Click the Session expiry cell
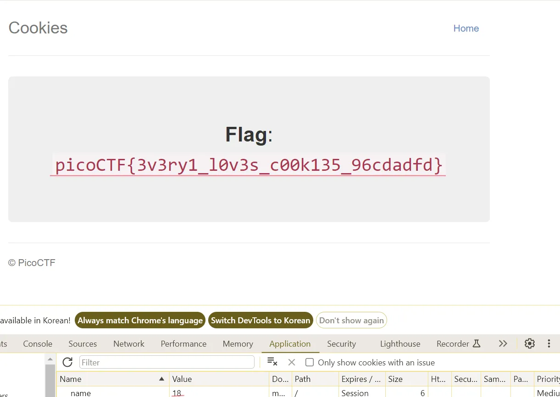The height and width of the screenshot is (397, 560). tap(362, 393)
